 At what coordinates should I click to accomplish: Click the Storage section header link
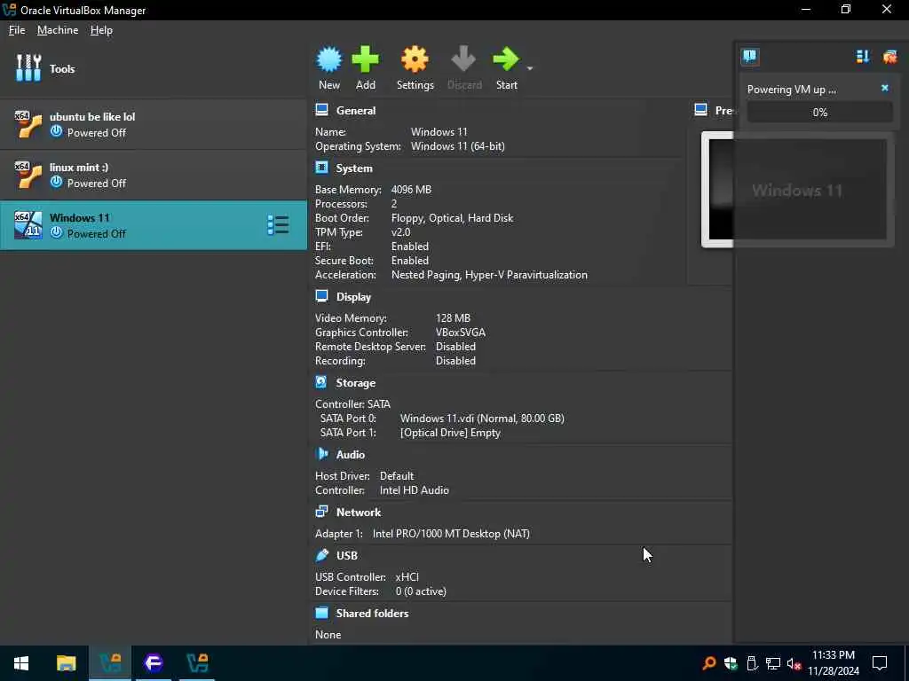click(355, 383)
